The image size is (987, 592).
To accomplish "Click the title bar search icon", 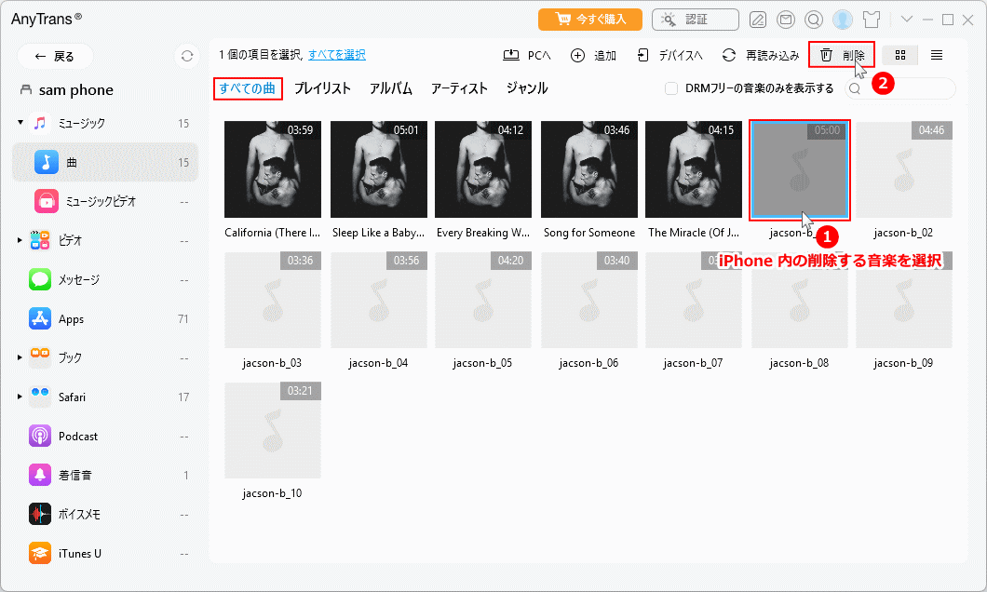I will pos(814,20).
